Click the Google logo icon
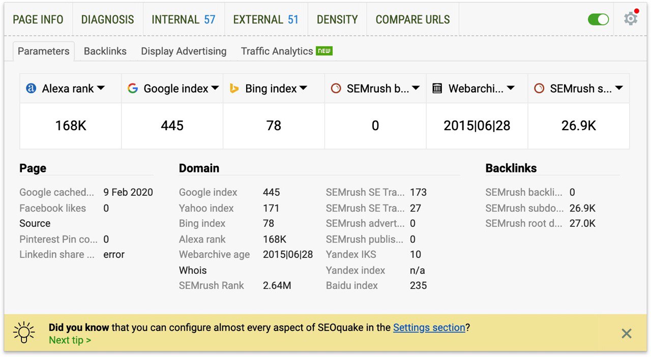 click(x=133, y=88)
